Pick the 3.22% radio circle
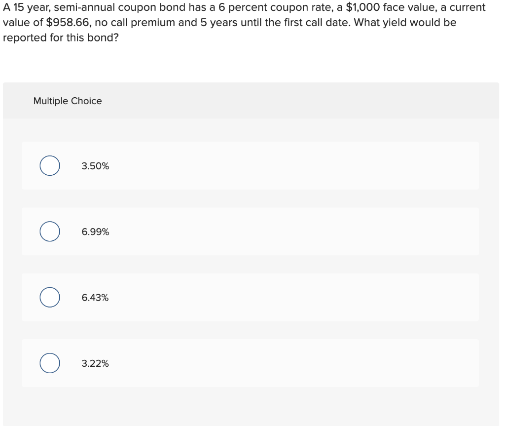The image size is (505, 426). 50,363
